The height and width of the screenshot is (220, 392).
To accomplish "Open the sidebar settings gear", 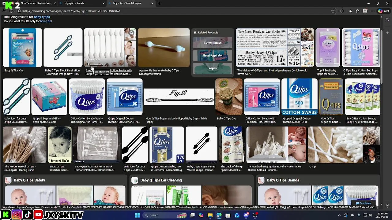I will point(387,206).
